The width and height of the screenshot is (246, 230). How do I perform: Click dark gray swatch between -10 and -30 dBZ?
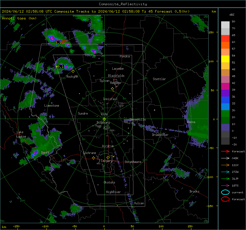point(225,141)
